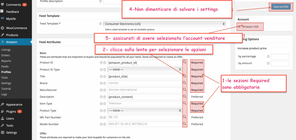Click the Amazon logo icon in sidebar

tap(2, 42)
